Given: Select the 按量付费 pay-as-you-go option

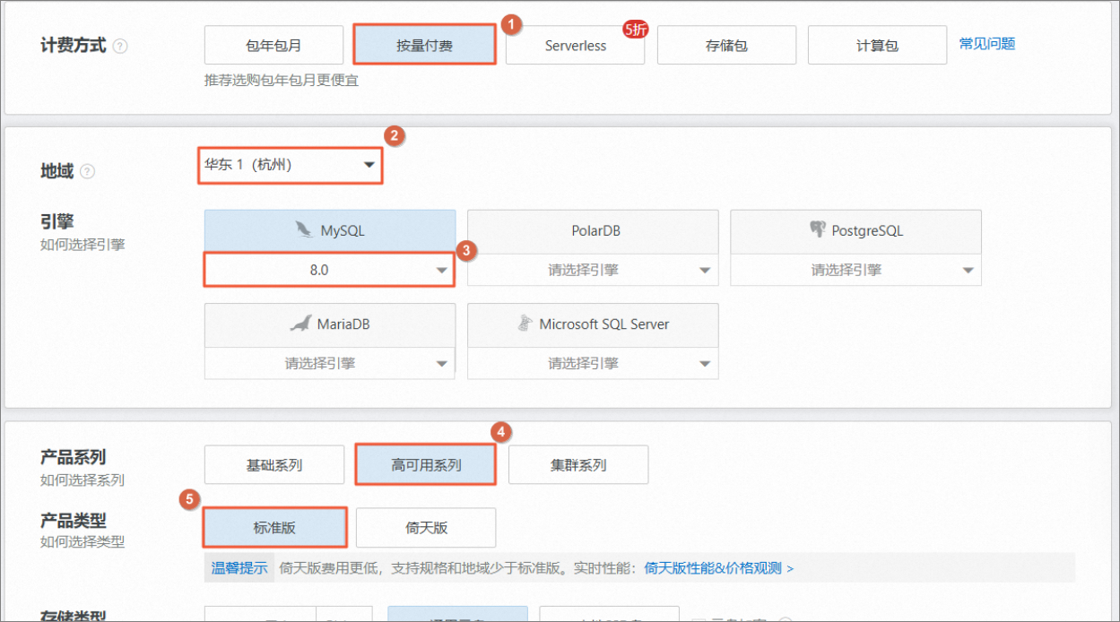Looking at the screenshot, I should 425,45.
